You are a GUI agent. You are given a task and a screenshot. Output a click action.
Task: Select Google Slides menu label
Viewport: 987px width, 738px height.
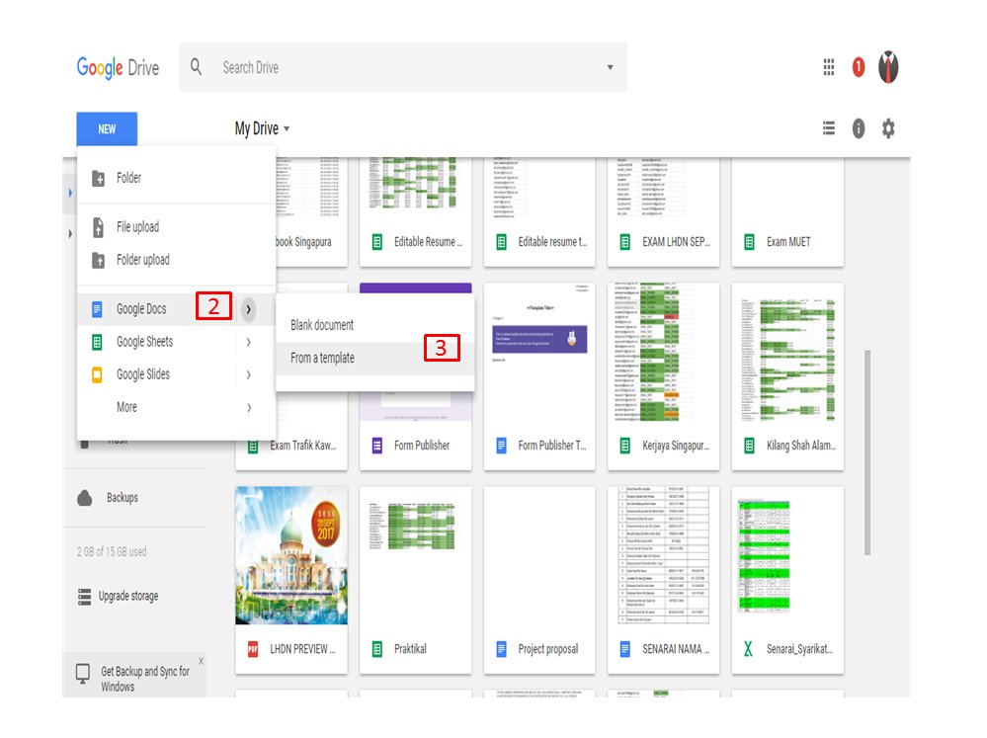click(x=143, y=374)
